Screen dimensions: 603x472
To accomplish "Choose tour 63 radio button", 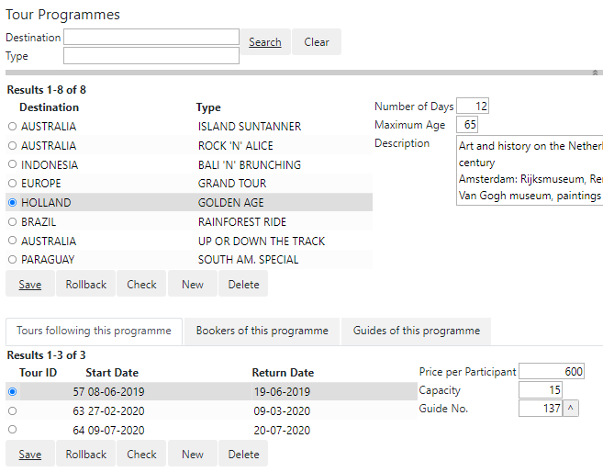I will click(12, 410).
